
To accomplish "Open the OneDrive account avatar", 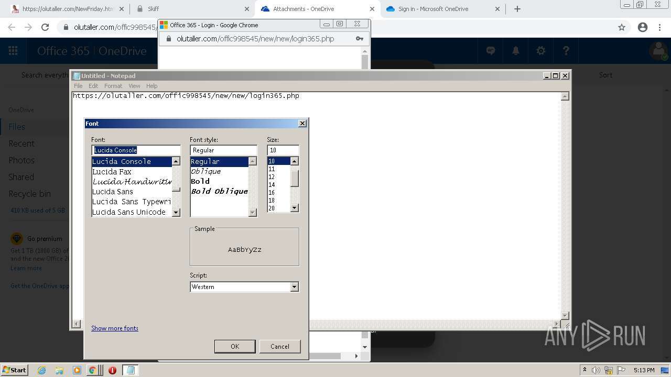I will 658,51.
